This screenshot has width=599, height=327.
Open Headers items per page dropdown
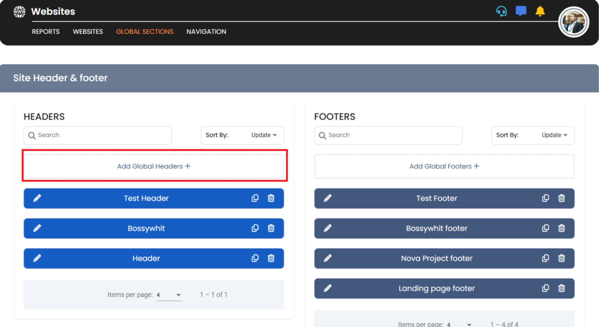click(169, 295)
